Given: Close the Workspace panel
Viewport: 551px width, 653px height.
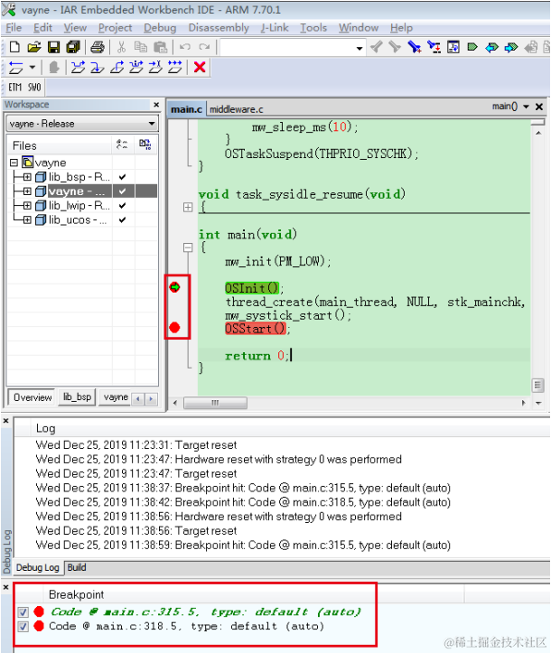Looking at the screenshot, I should (156, 105).
